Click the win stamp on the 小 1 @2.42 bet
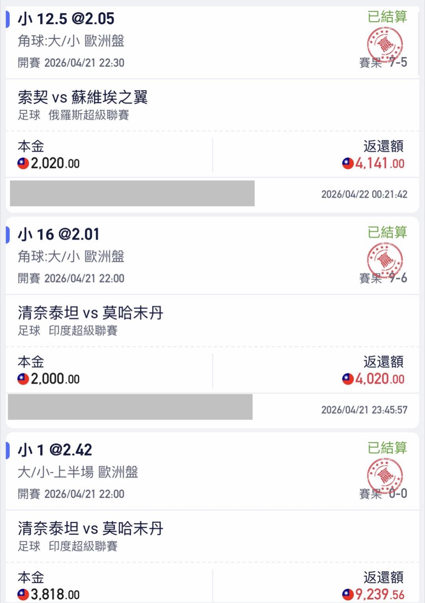 [x=384, y=475]
